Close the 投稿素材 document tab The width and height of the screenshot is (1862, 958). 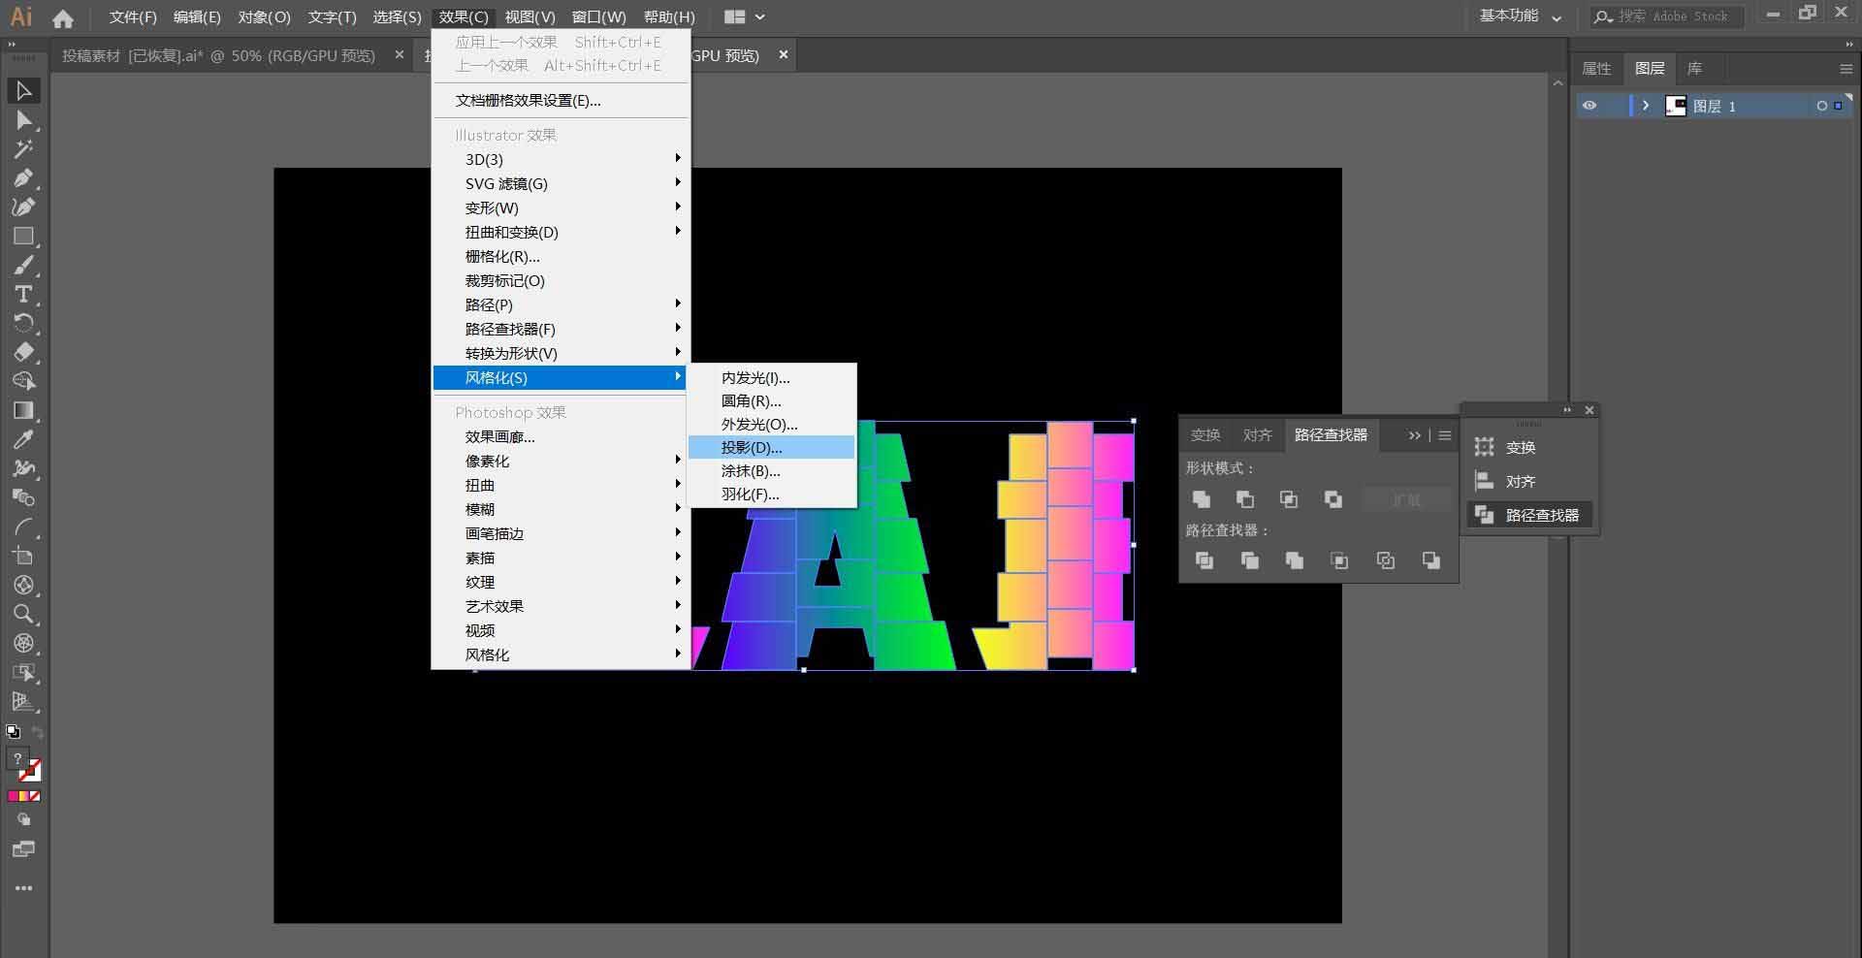(399, 55)
